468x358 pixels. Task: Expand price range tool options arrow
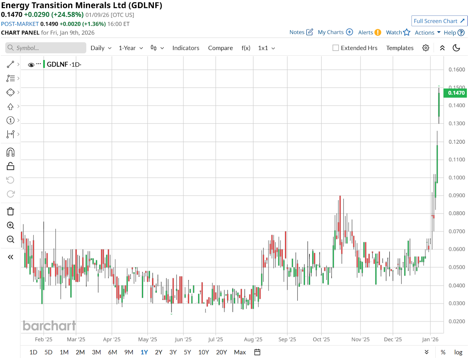tap(18, 134)
